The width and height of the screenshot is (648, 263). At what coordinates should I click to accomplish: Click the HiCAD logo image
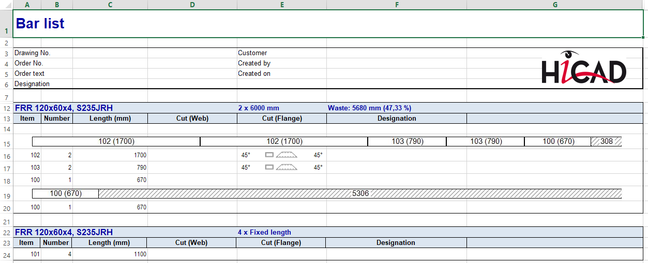tap(583, 68)
